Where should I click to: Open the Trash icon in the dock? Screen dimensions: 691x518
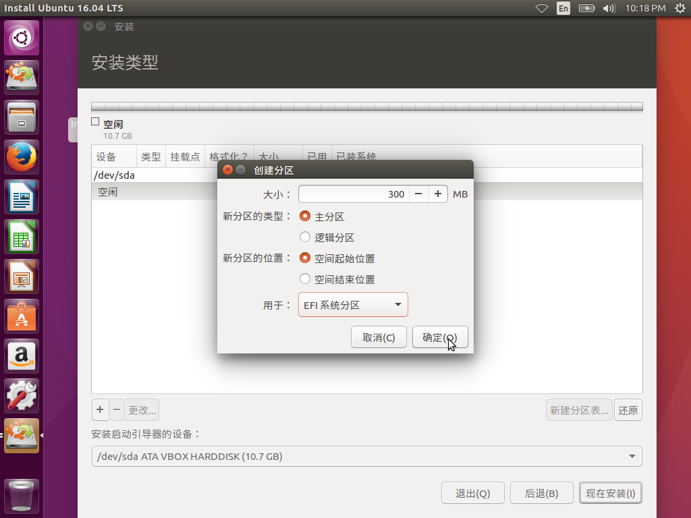click(22, 496)
